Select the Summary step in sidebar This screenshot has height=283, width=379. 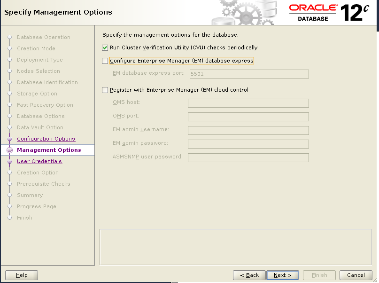30,195
